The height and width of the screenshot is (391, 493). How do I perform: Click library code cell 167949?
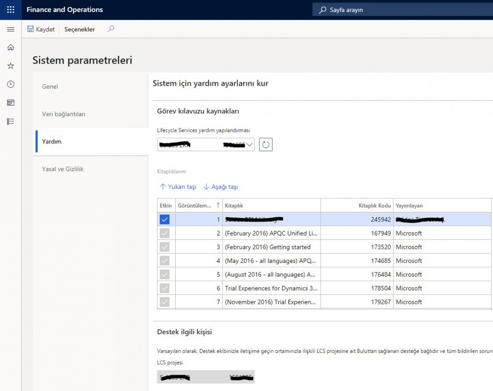click(357, 233)
